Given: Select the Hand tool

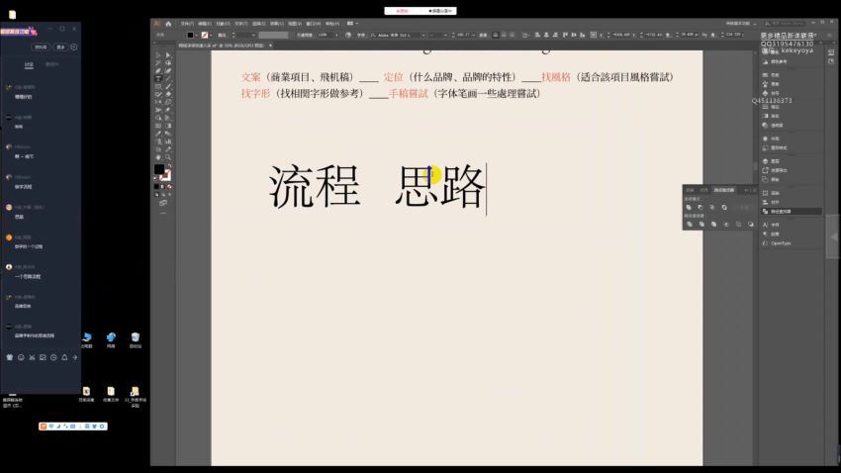Looking at the screenshot, I should pyautogui.click(x=157, y=157).
